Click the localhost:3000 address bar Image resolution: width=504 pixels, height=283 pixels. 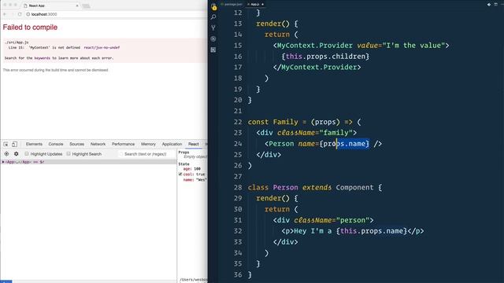[x=116, y=14]
